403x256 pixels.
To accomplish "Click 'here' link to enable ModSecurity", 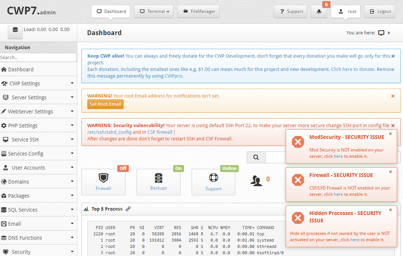I will pyautogui.click(x=338, y=156).
